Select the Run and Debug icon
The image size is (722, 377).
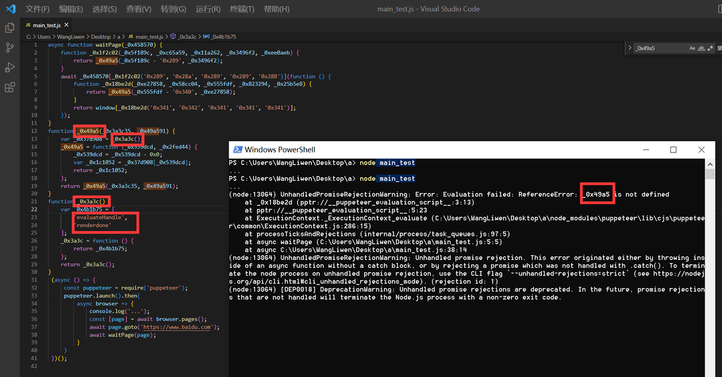(9, 67)
